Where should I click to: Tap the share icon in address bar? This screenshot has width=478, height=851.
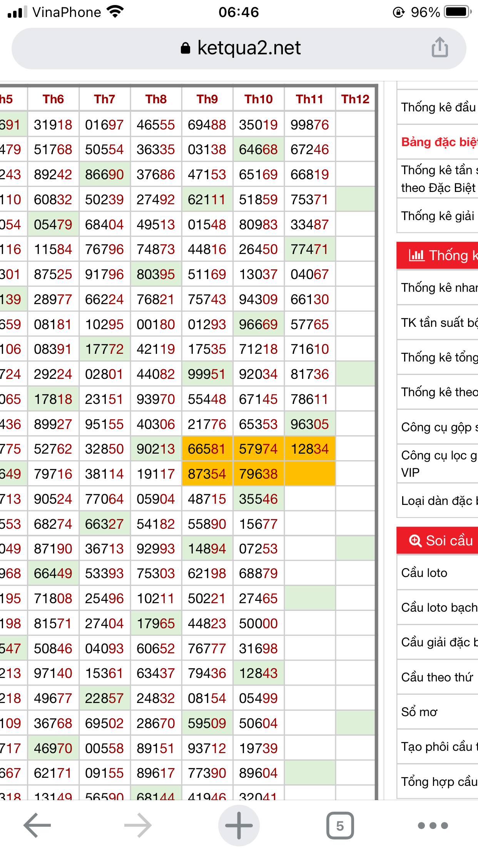(440, 48)
